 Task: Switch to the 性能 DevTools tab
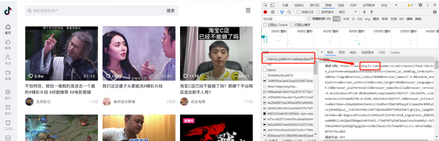click(341, 5)
